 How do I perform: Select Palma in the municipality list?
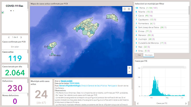coord(161,8)
